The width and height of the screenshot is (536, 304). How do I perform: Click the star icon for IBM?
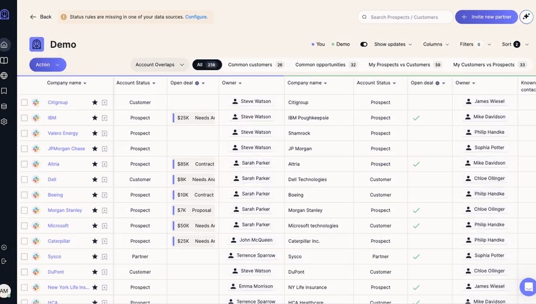tap(94, 117)
